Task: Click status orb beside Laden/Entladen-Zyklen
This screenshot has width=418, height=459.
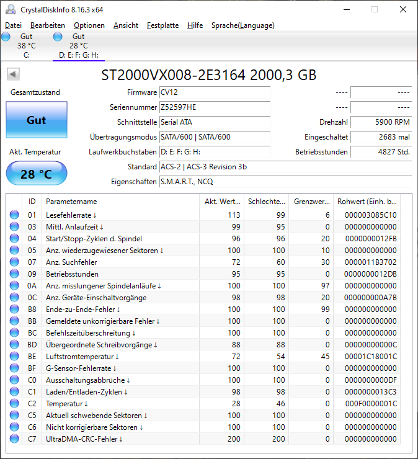Action: tap(14, 391)
